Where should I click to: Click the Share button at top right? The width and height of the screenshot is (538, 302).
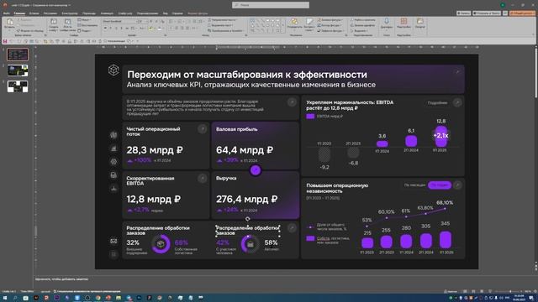(522, 13)
